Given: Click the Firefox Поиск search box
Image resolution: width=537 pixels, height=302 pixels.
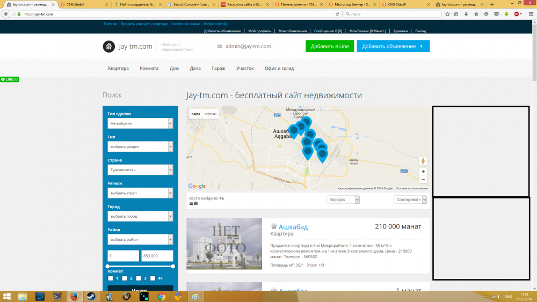Looking at the screenshot, I should point(393,14).
